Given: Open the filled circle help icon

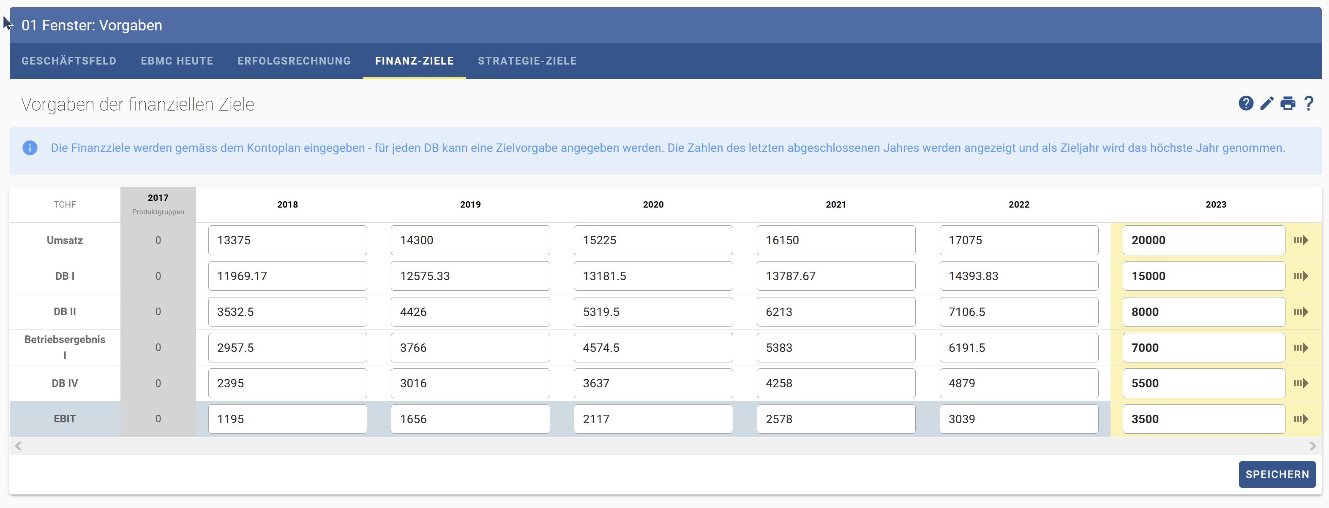Looking at the screenshot, I should [1245, 103].
